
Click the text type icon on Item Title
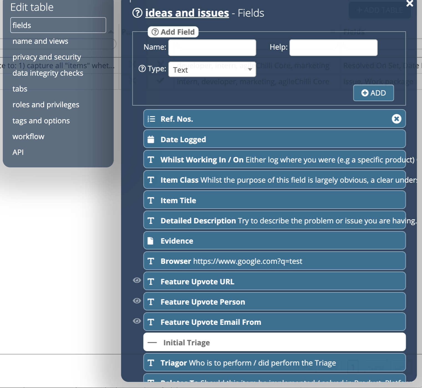coord(151,200)
